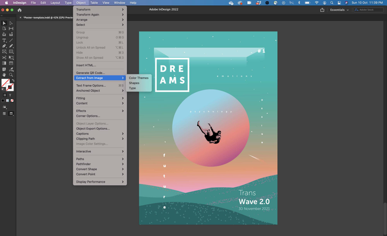This screenshot has height=236, width=387.
Task: Switch to Preview screen mode
Action: click(11, 113)
